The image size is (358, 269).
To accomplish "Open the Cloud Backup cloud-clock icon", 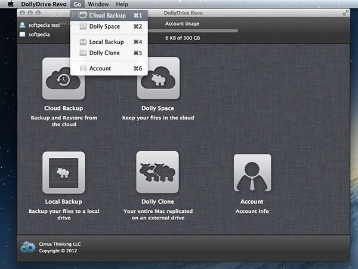I will [63, 78].
